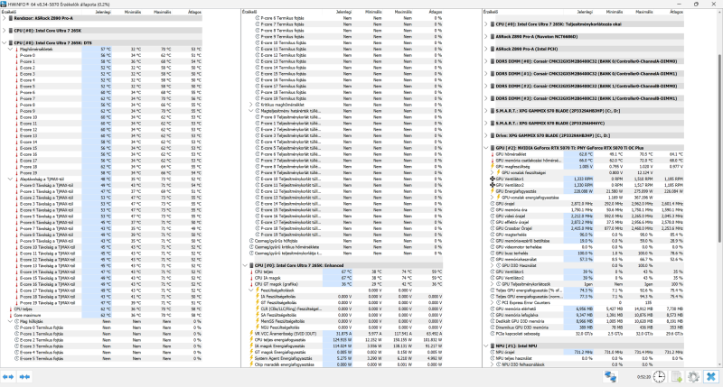Screen dimensions: 723x387
Task: Click chip icon of NPU [#1] Intel NPU header
Action: (493, 346)
